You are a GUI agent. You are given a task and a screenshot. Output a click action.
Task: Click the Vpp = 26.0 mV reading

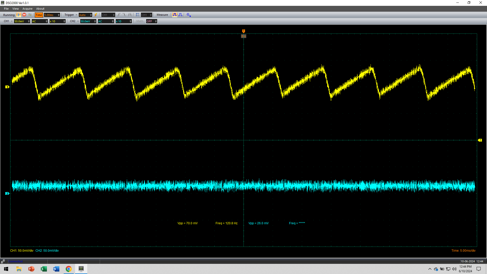(x=258, y=223)
